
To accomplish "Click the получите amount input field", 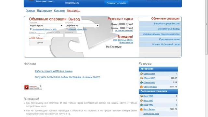I will (73, 35).
